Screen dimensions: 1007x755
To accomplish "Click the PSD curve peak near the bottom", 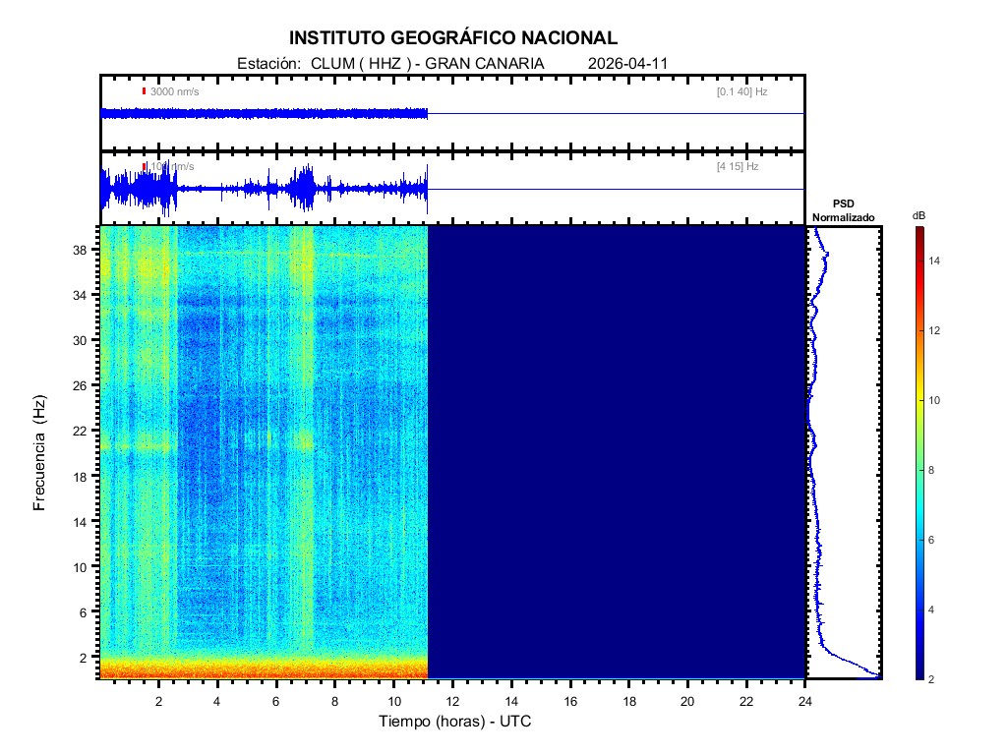I will [x=873, y=674].
